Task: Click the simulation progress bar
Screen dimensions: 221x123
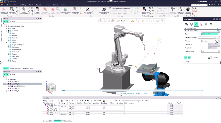Action: coord(132,91)
